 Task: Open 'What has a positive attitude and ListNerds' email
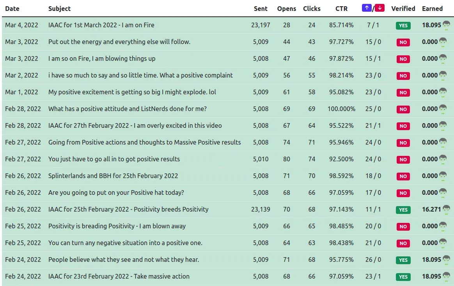point(127,109)
